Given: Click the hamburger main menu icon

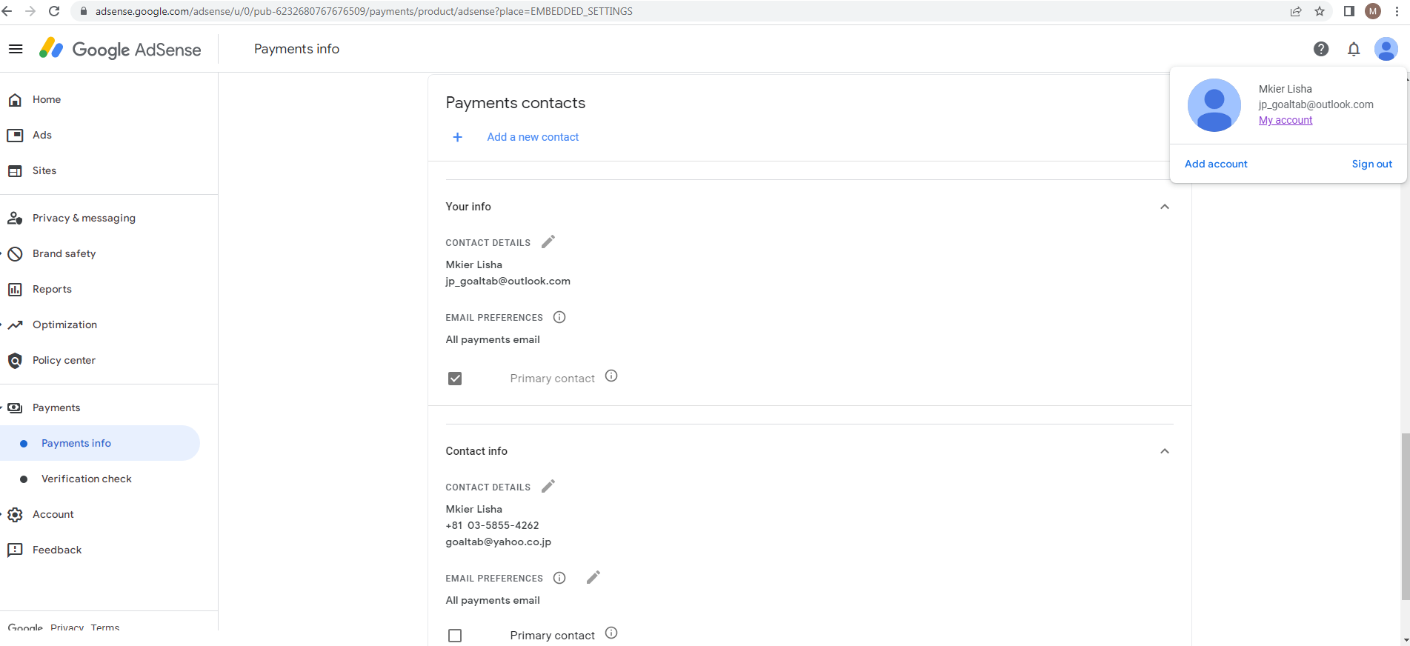Looking at the screenshot, I should pos(16,49).
